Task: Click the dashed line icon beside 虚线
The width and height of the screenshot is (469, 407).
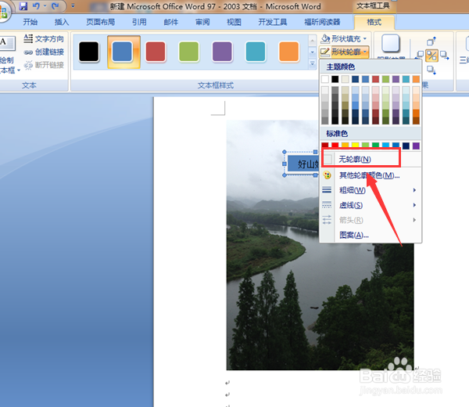Action: coord(327,205)
